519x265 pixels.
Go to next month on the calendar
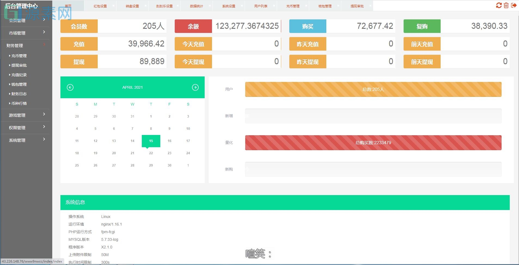coord(195,87)
